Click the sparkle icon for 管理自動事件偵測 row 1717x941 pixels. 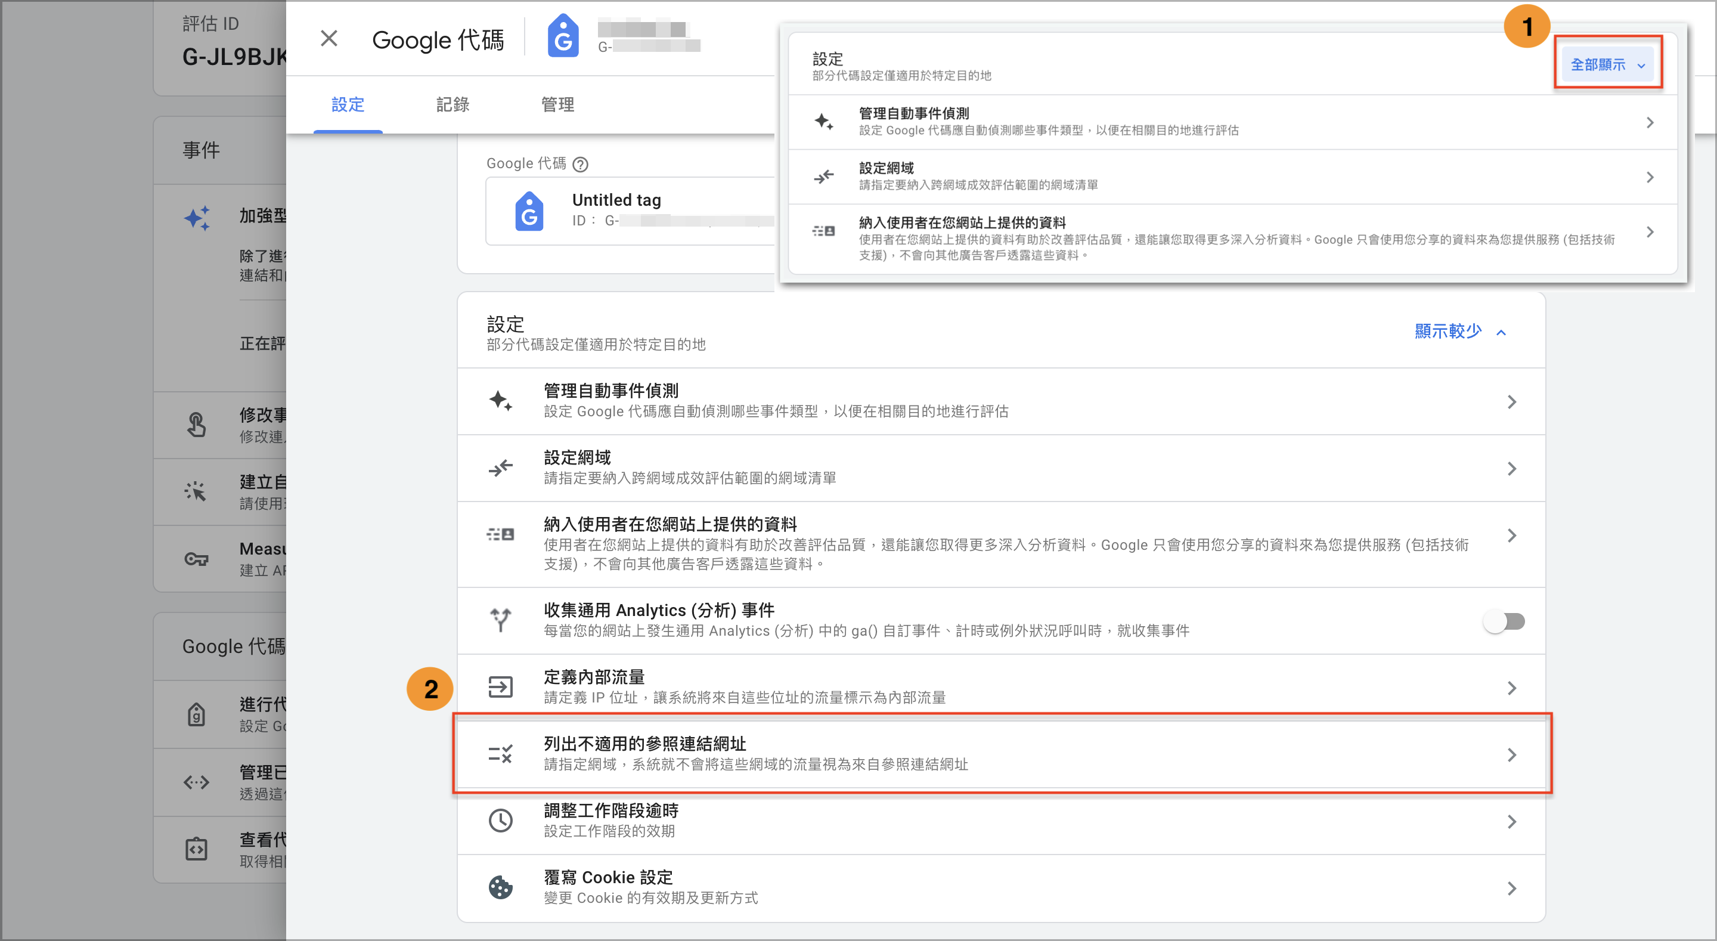(x=501, y=401)
